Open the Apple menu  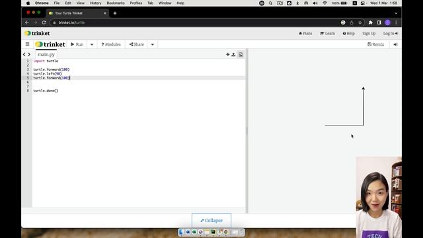[x=28, y=3]
